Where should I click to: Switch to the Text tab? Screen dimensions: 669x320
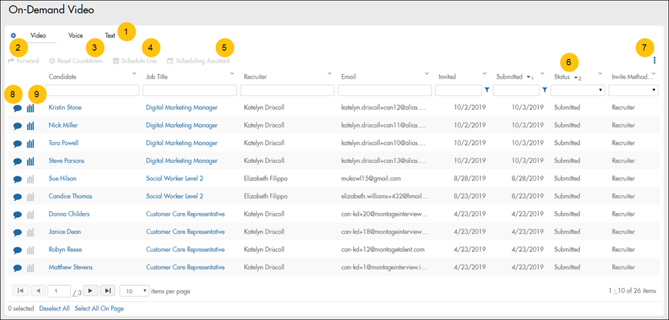[x=110, y=35]
